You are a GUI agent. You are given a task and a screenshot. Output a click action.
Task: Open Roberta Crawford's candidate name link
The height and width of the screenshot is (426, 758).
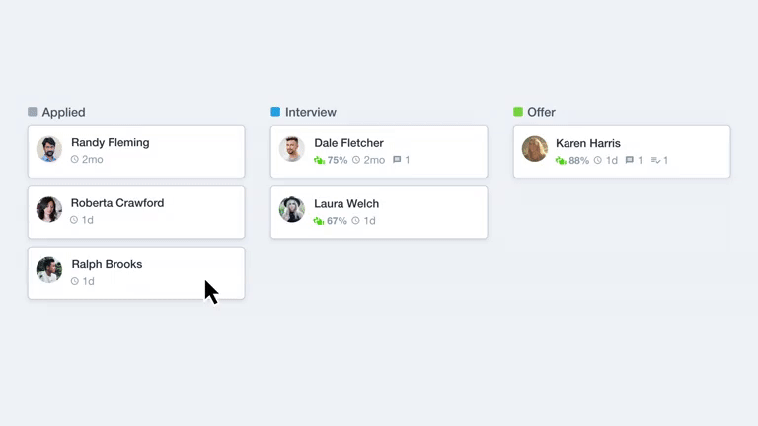117,203
